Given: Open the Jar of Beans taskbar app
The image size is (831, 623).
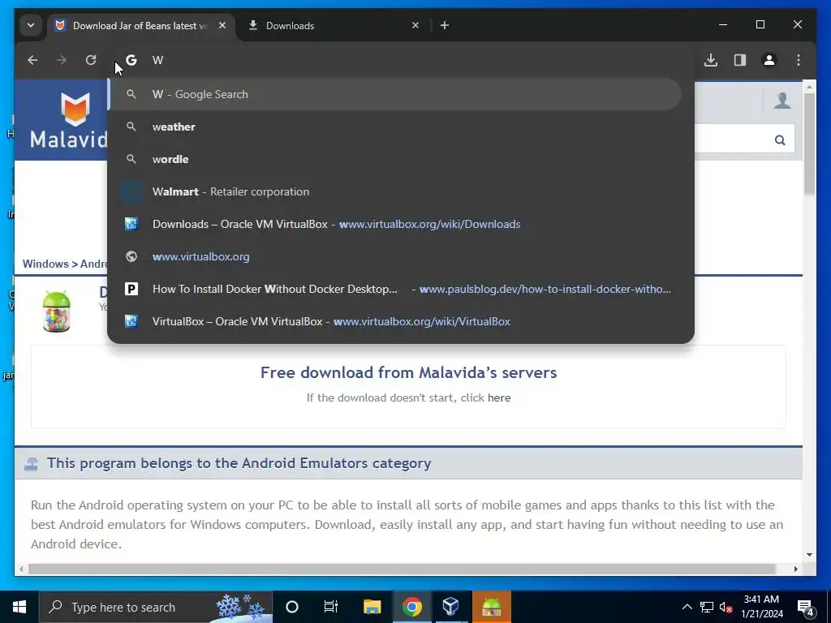Looking at the screenshot, I should pyautogui.click(x=491, y=607).
